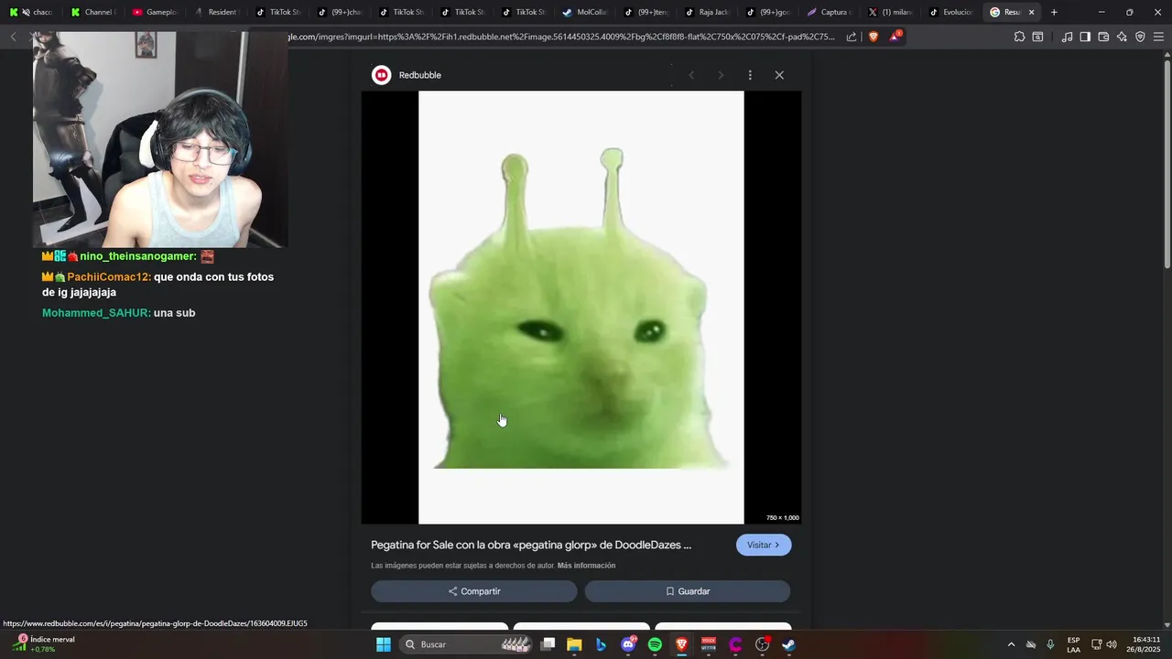Viewport: 1172px width, 659px height.
Task: Click the username PachiiComac12 in chat
Action: 108,276
